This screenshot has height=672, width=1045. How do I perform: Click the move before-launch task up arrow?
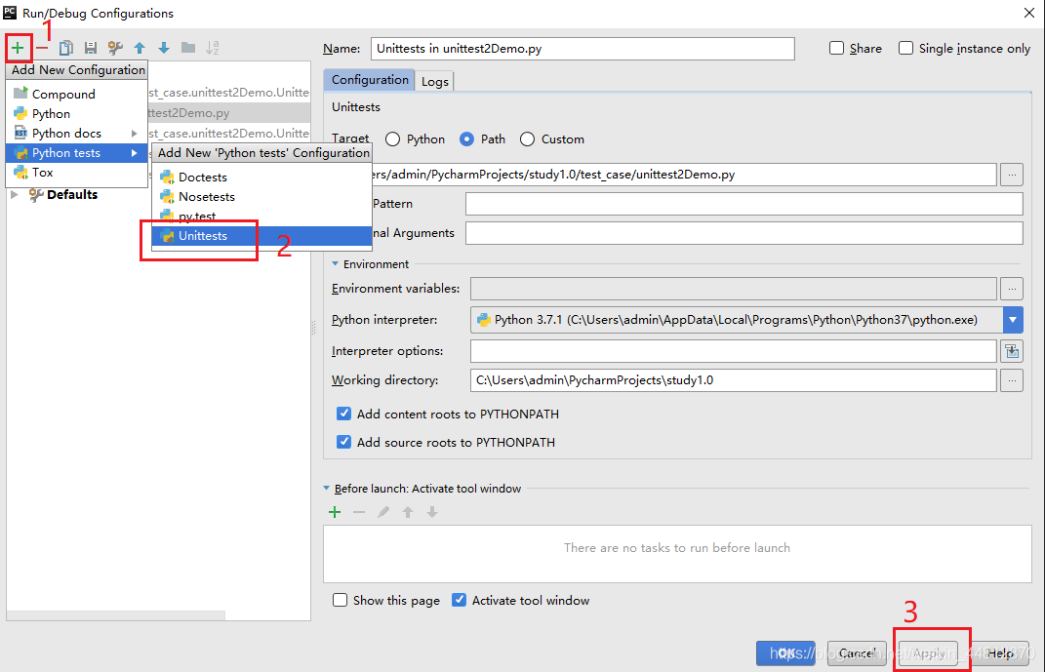point(408,512)
